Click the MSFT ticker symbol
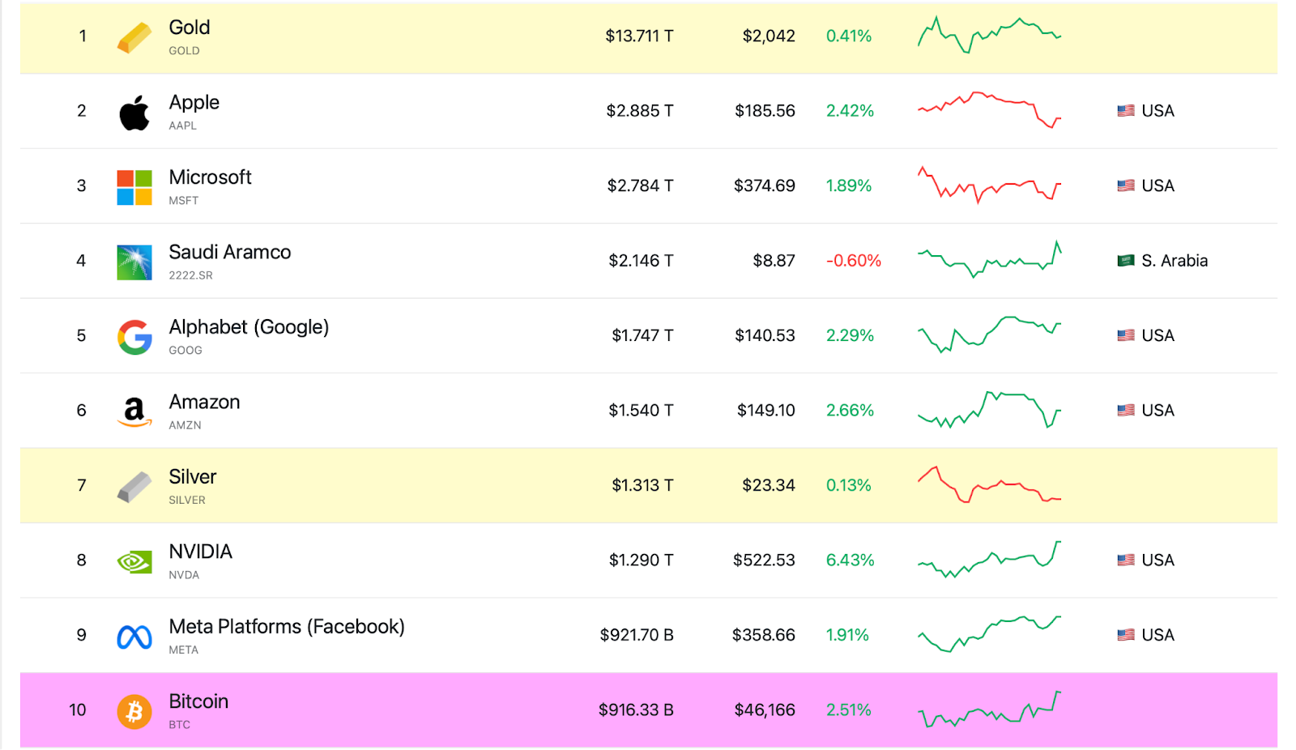This screenshot has height=750, width=1296. pos(183,200)
